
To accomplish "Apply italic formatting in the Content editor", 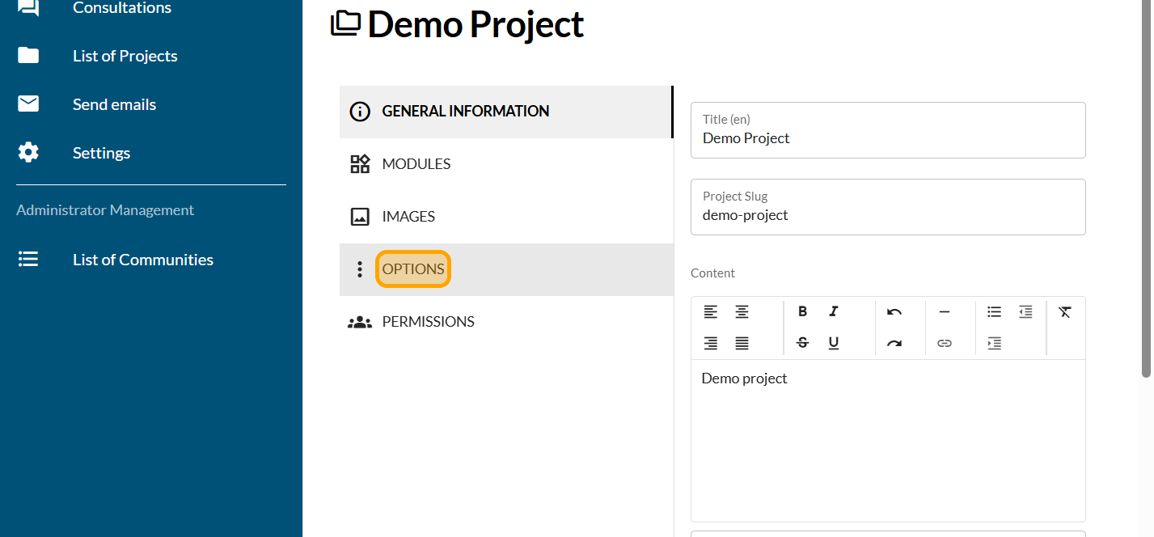I will point(834,312).
